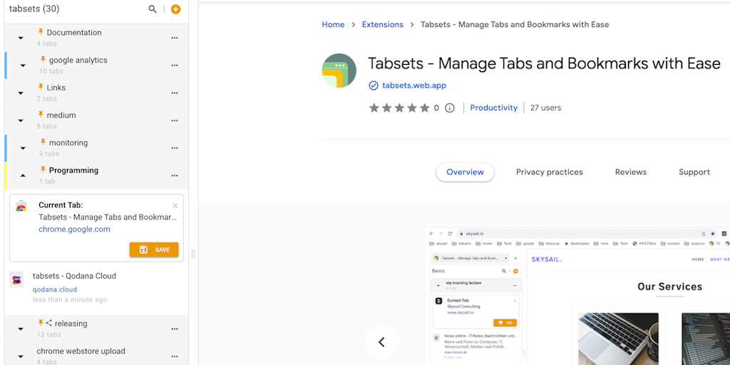Open the three-dot menu for Documentation
Viewport: 730px width, 365px height.
click(x=175, y=38)
